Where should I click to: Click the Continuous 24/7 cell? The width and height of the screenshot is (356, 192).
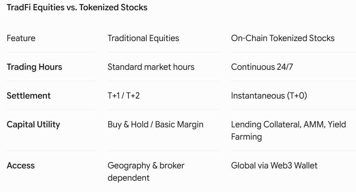click(x=262, y=67)
